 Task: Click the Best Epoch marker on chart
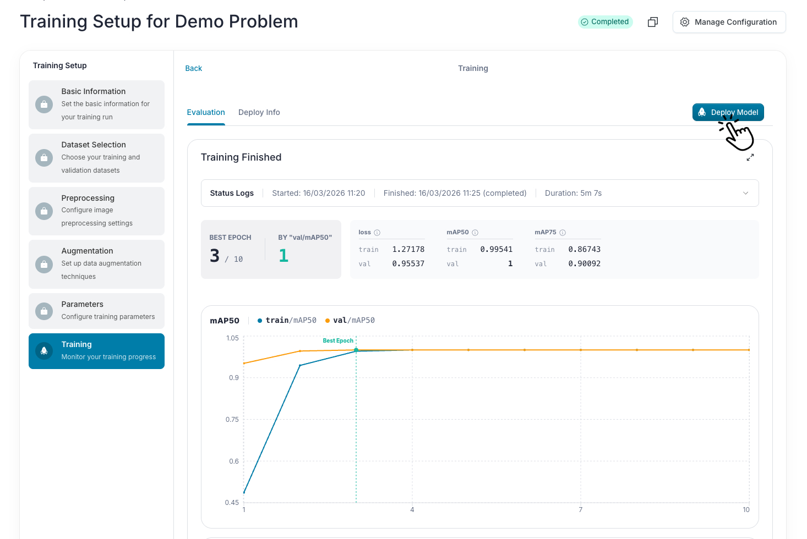[x=356, y=350]
